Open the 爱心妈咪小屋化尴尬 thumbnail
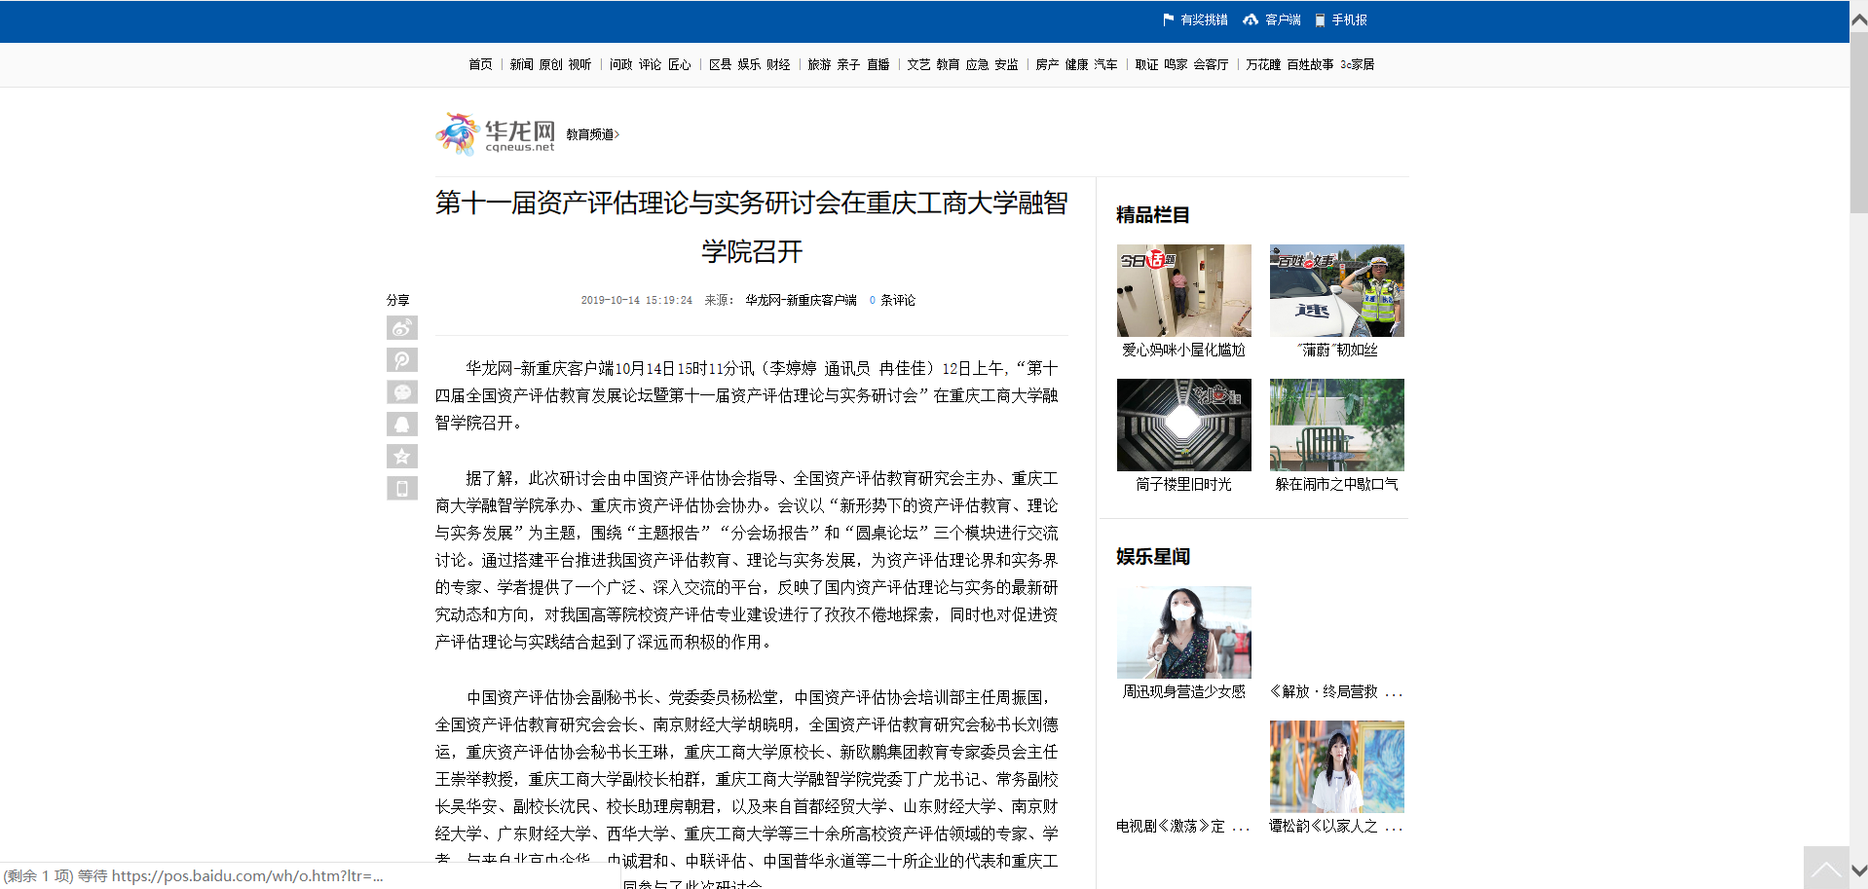This screenshot has height=889, width=1868. pyautogui.click(x=1183, y=290)
